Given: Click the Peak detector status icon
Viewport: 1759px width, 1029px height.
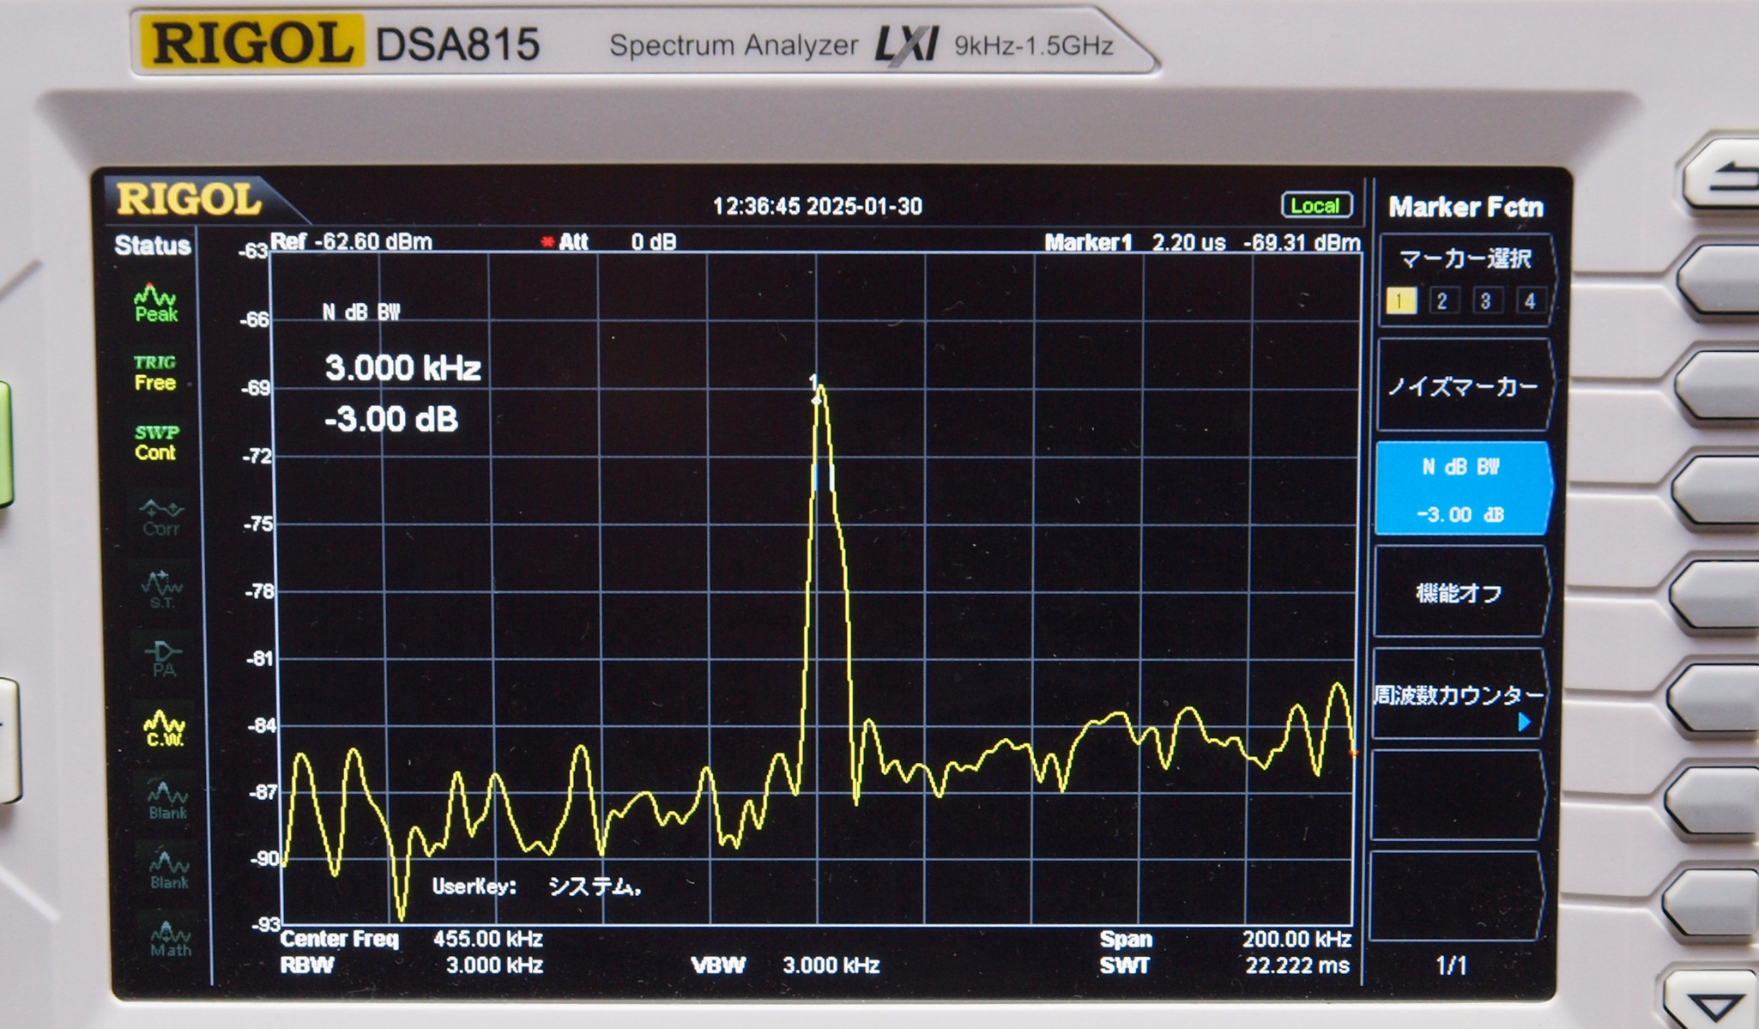Looking at the screenshot, I should pos(155,304).
